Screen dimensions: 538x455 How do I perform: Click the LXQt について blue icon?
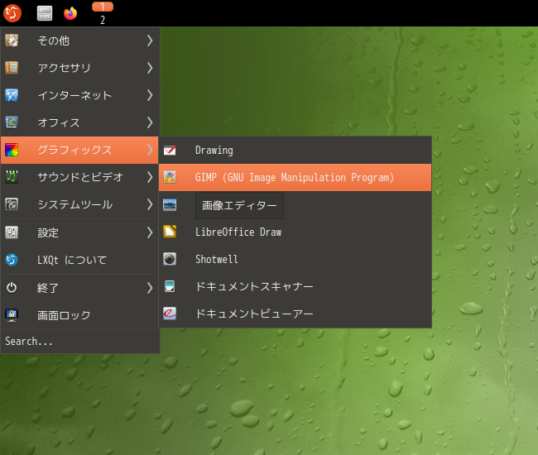(12, 260)
